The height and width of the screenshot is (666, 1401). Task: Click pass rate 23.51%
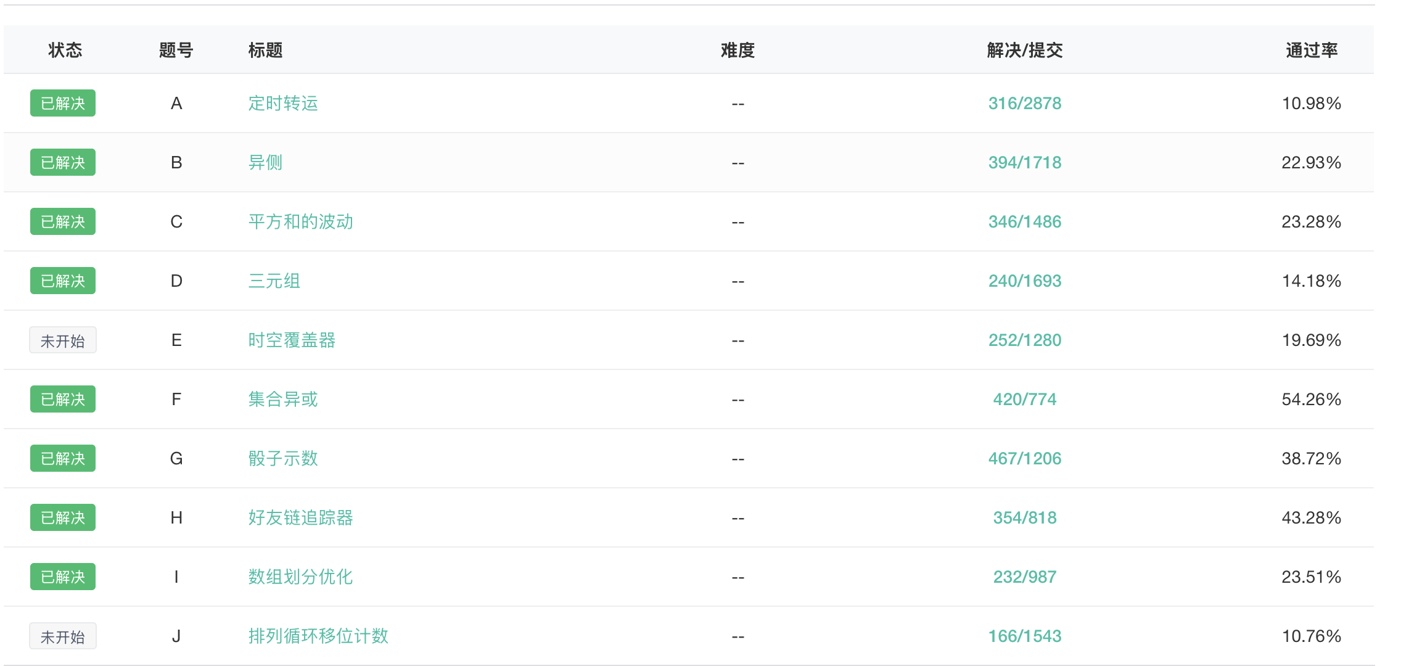[x=1312, y=577]
